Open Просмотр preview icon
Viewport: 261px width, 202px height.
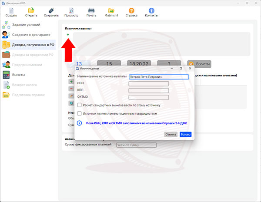click(71, 10)
